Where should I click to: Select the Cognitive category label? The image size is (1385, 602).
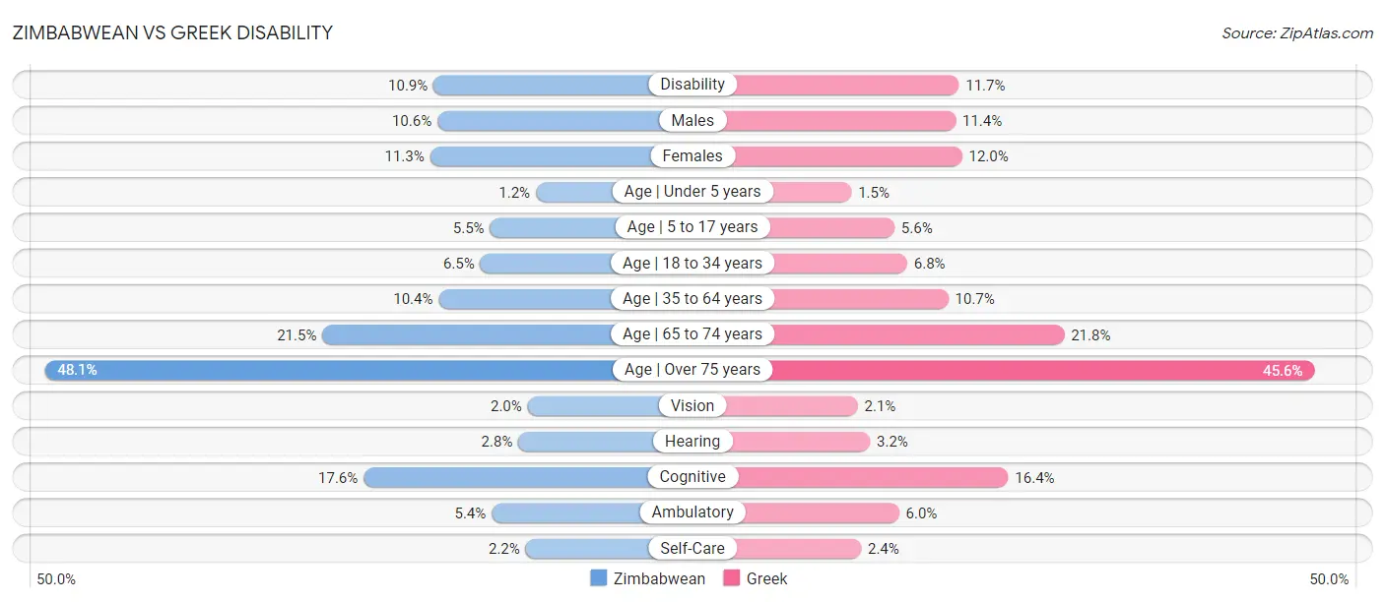pos(692,477)
